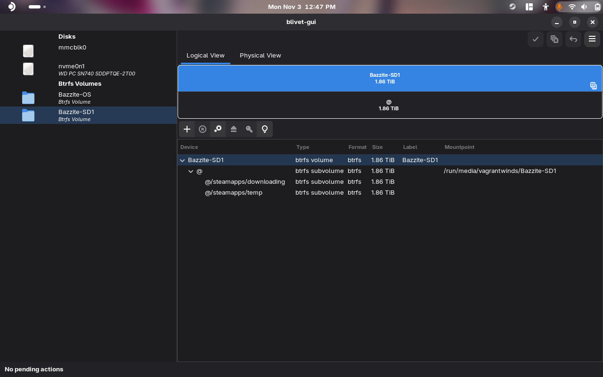This screenshot has height=377, width=603.
Task: Click the child devices icon on blue bar
Action: coord(594,85)
